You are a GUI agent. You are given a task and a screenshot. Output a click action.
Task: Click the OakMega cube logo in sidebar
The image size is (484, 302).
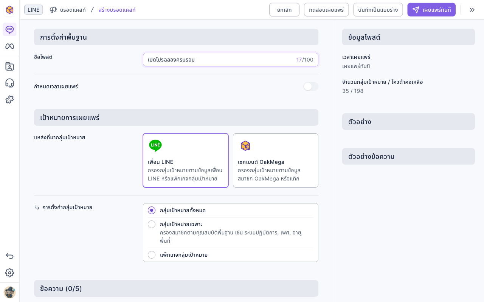coord(9,10)
